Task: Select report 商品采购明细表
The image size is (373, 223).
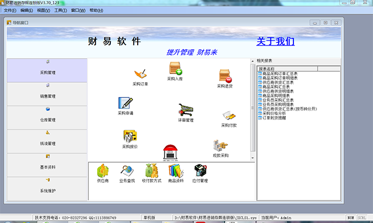Action: tap(274, 95)
